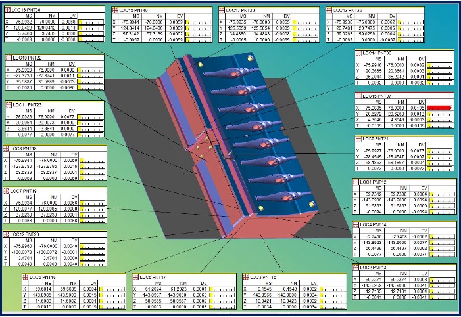Screen dimensions: 461x317
Task: Click the NM column header in LOC9 PNT21
Action: (400, 144)
